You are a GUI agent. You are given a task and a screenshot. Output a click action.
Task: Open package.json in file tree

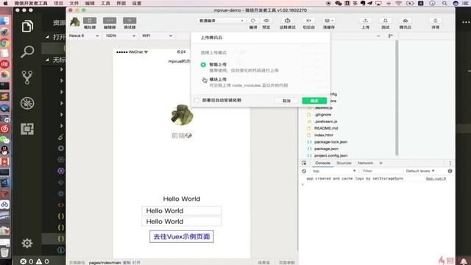326,149
